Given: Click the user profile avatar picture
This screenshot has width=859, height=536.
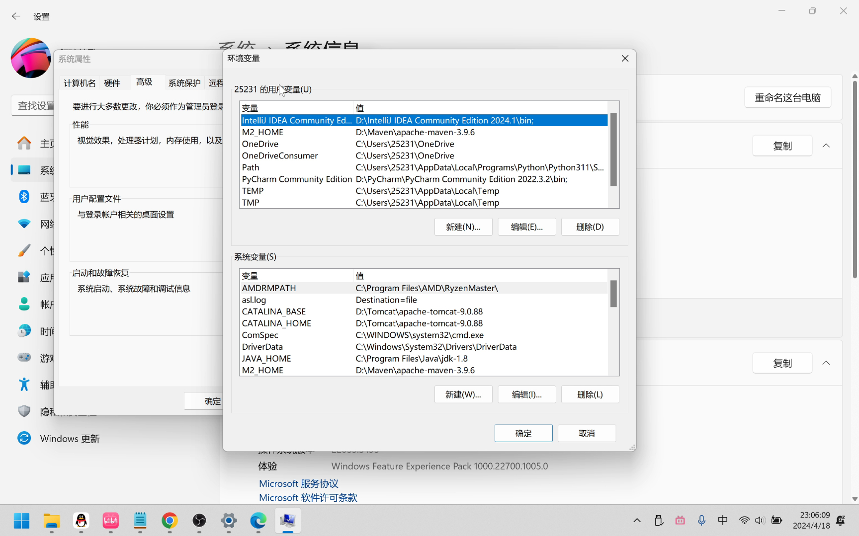Looking at the screenshot, I should coord(31,58).
